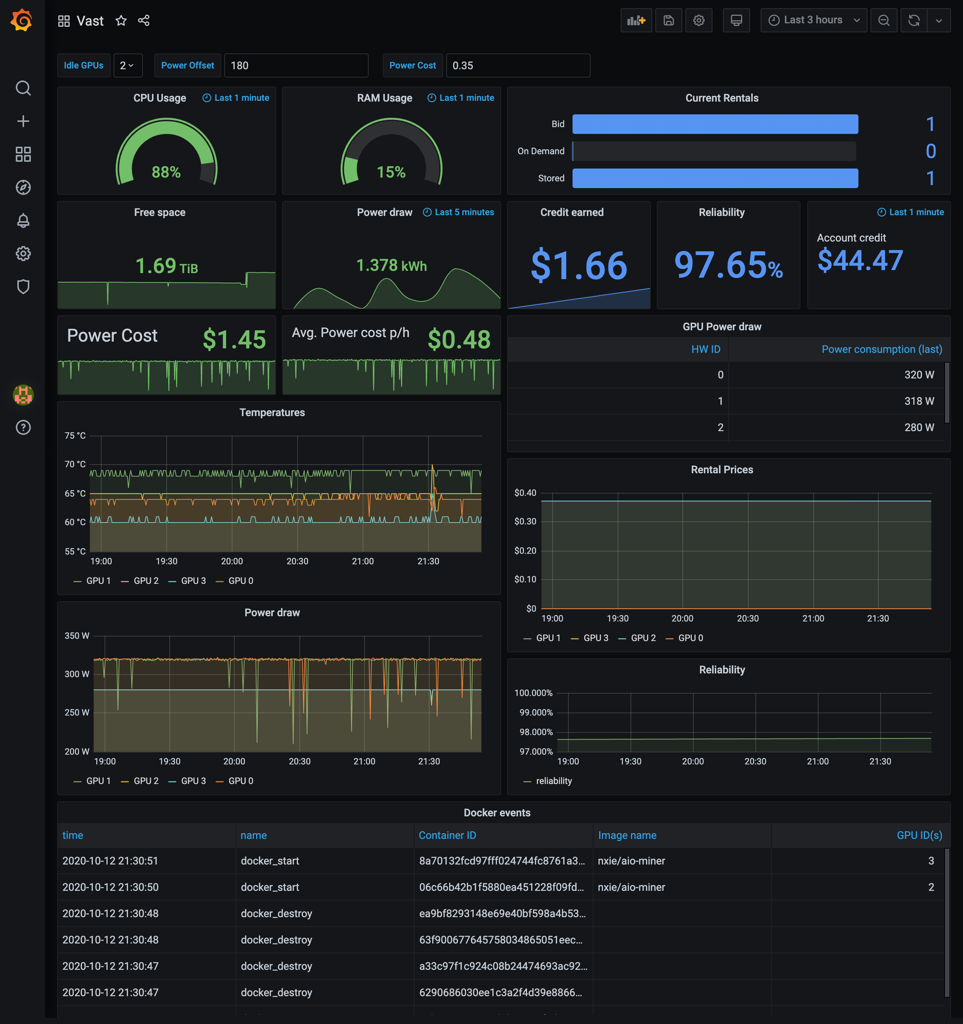Image resolution: width=963 pixels, height=1024 pixels.
Task: Open the Temperatures panel title menu
Action: (272, 412)
